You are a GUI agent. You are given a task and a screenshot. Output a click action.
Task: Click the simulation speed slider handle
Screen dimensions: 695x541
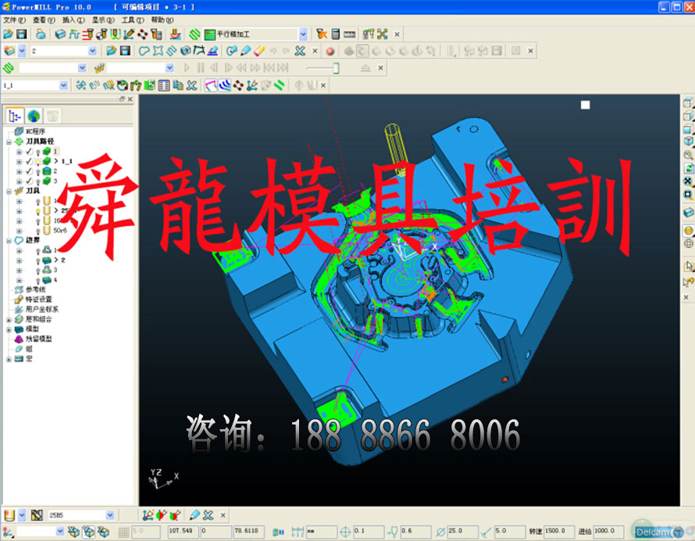point(336,68)
